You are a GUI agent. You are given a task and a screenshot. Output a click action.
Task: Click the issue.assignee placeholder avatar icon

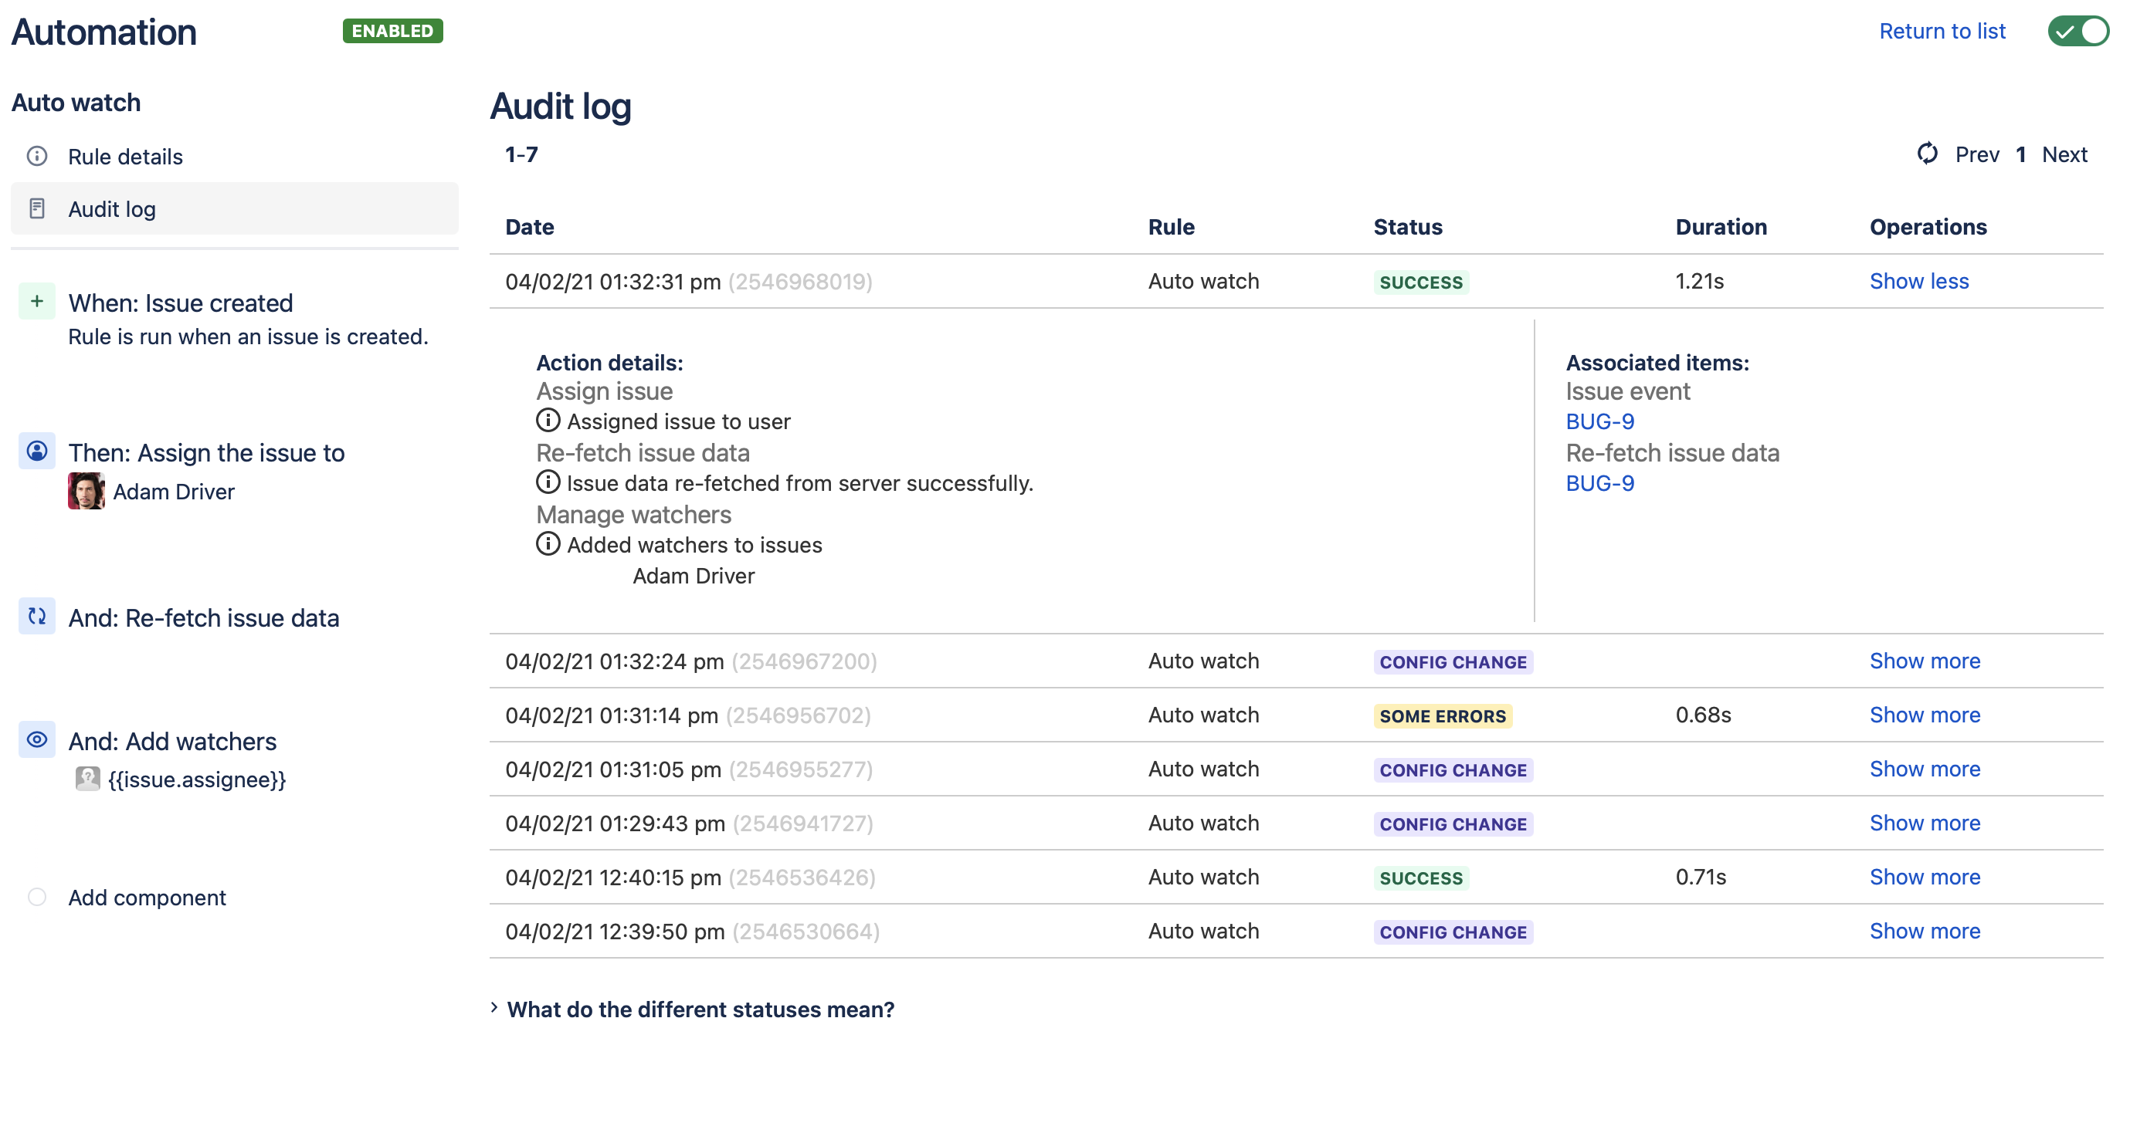click(86, 779)
